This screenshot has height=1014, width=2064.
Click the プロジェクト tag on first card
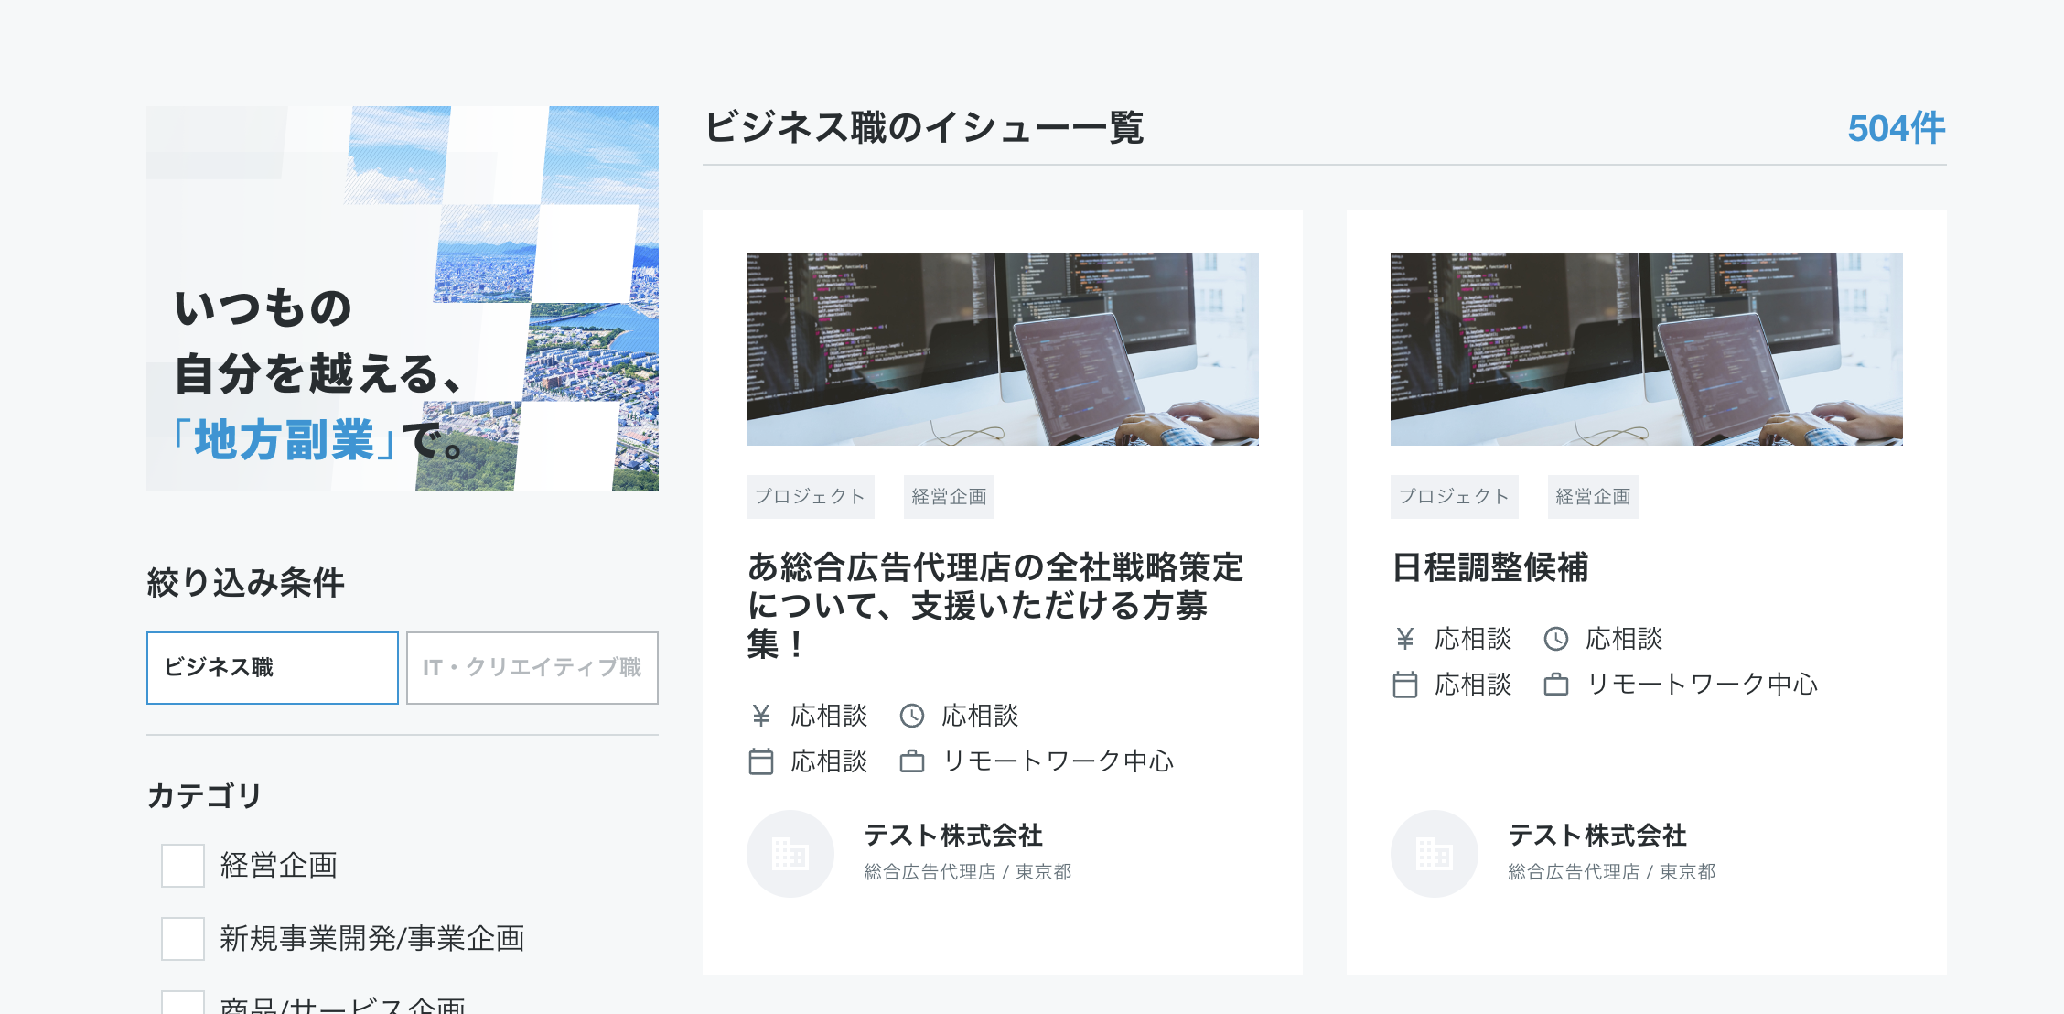click(x=810, y=497)
